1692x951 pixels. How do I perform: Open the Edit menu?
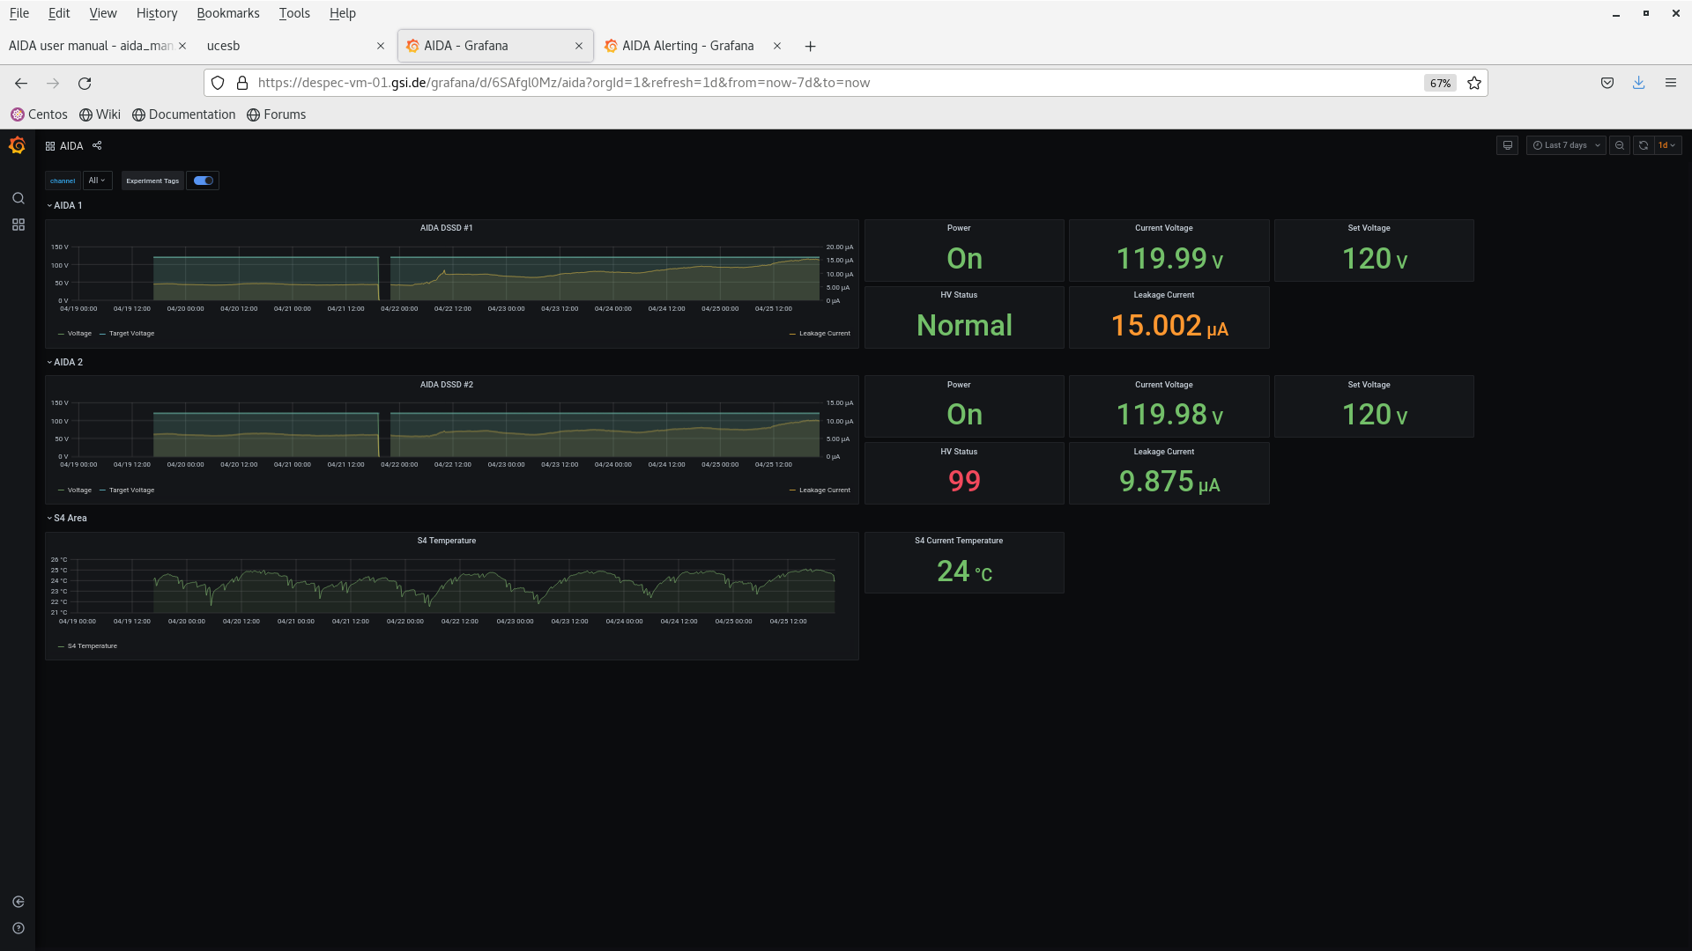pyautogui.click(x=59, y=13)
